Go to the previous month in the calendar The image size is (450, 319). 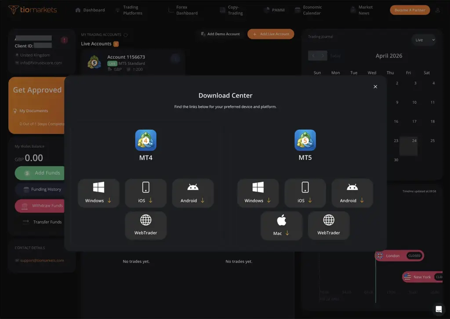313,56
